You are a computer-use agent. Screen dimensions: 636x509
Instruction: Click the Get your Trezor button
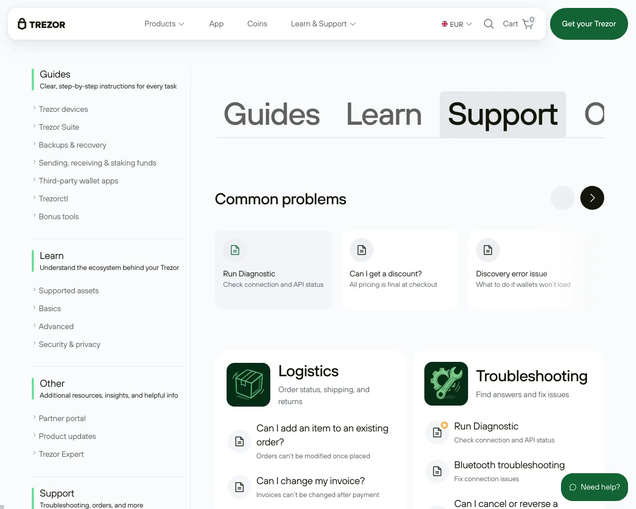589,24
